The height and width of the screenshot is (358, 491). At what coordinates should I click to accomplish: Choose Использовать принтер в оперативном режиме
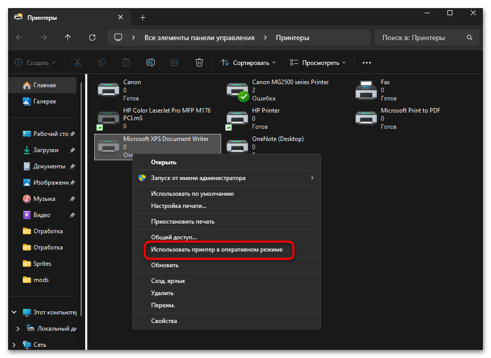(227, 249)
